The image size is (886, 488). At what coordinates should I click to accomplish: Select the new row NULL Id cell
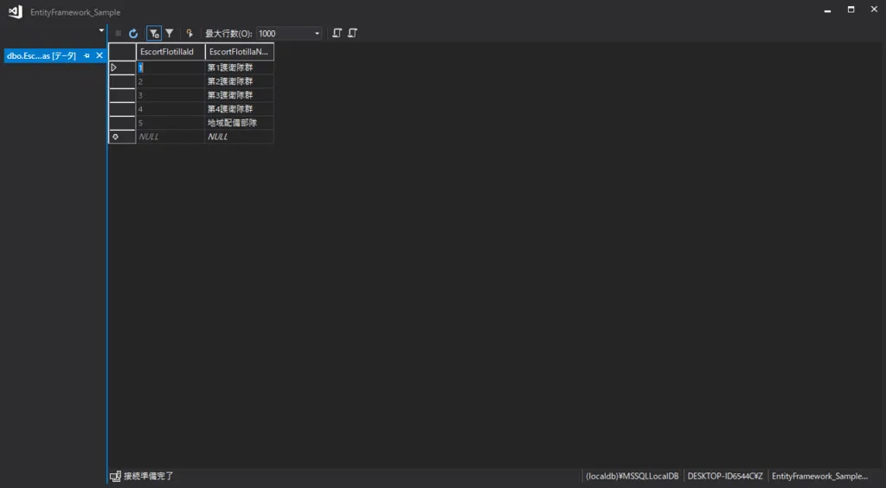click(170, 137)
